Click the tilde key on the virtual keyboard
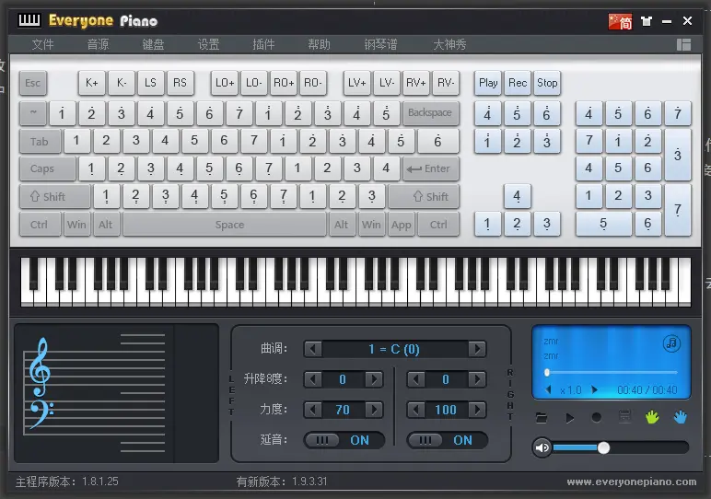 click(32, 113)
